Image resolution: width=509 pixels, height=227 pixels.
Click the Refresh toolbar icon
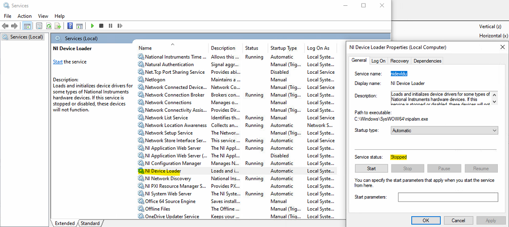(49, 26)
